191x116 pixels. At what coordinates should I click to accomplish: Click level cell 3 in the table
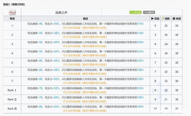click(12, 44)
